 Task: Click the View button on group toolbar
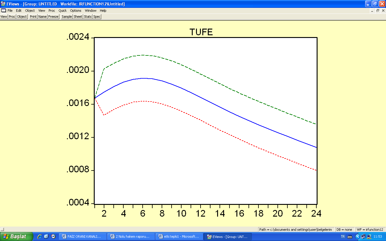point(4,17)
